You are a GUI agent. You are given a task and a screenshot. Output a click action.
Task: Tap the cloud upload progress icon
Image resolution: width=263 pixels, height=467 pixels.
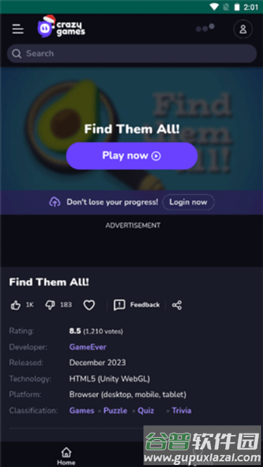pos(55,202)
